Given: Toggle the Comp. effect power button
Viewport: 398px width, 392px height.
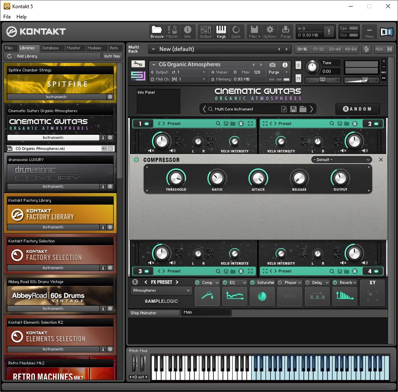Looking at the screenshot, I should pyautogui.click(x=197, y=282).
